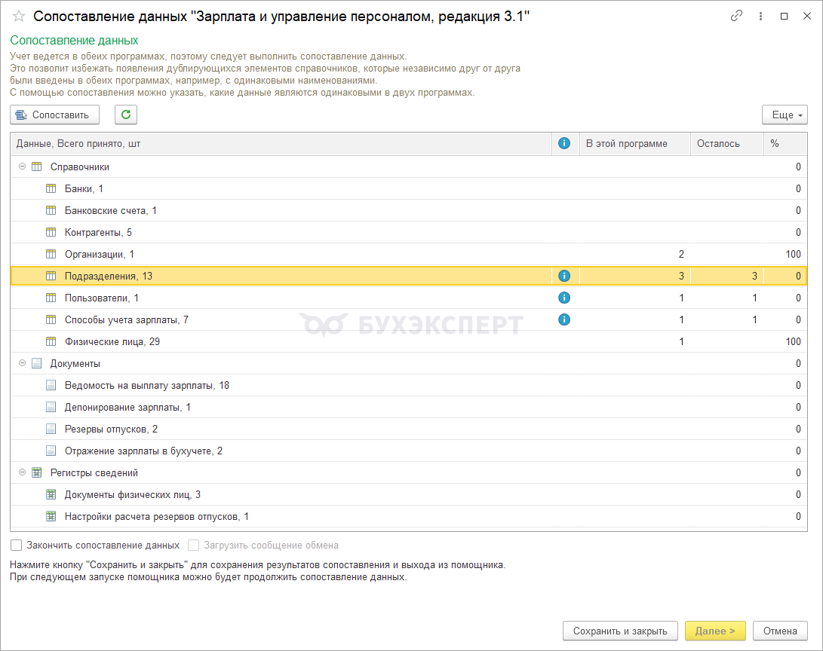Click table icon next to Организации
The image size is (823, 651).
[x=51, y=254]
